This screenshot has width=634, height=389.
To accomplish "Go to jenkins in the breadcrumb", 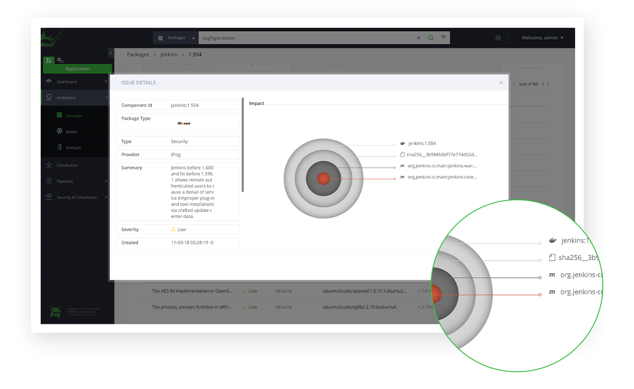I will click(169, 55).
